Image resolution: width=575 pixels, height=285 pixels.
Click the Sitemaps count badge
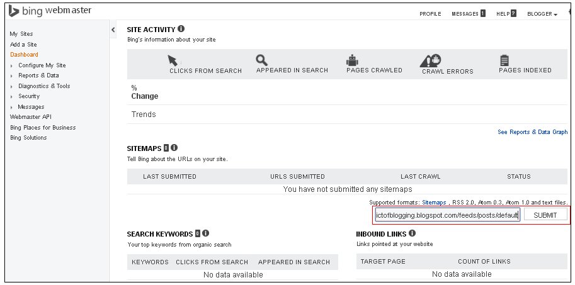166,148
